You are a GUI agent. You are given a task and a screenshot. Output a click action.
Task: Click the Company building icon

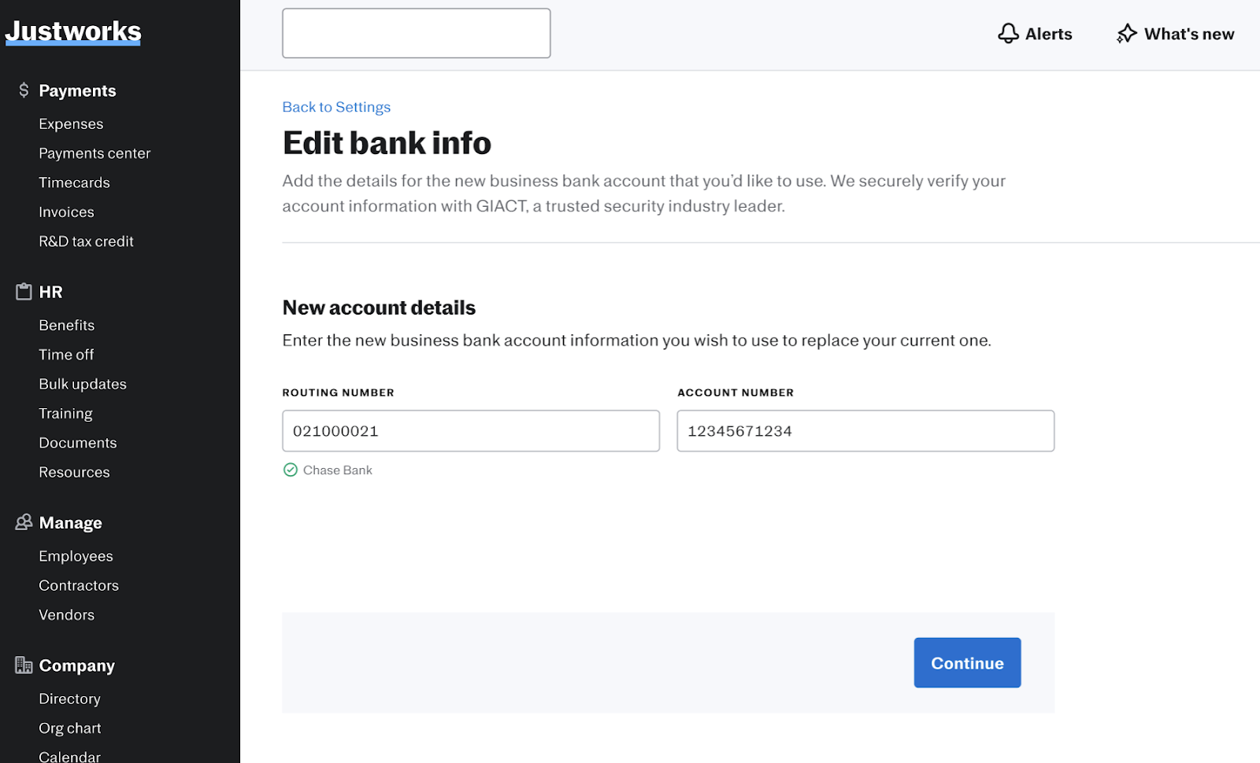pos(24,665)
